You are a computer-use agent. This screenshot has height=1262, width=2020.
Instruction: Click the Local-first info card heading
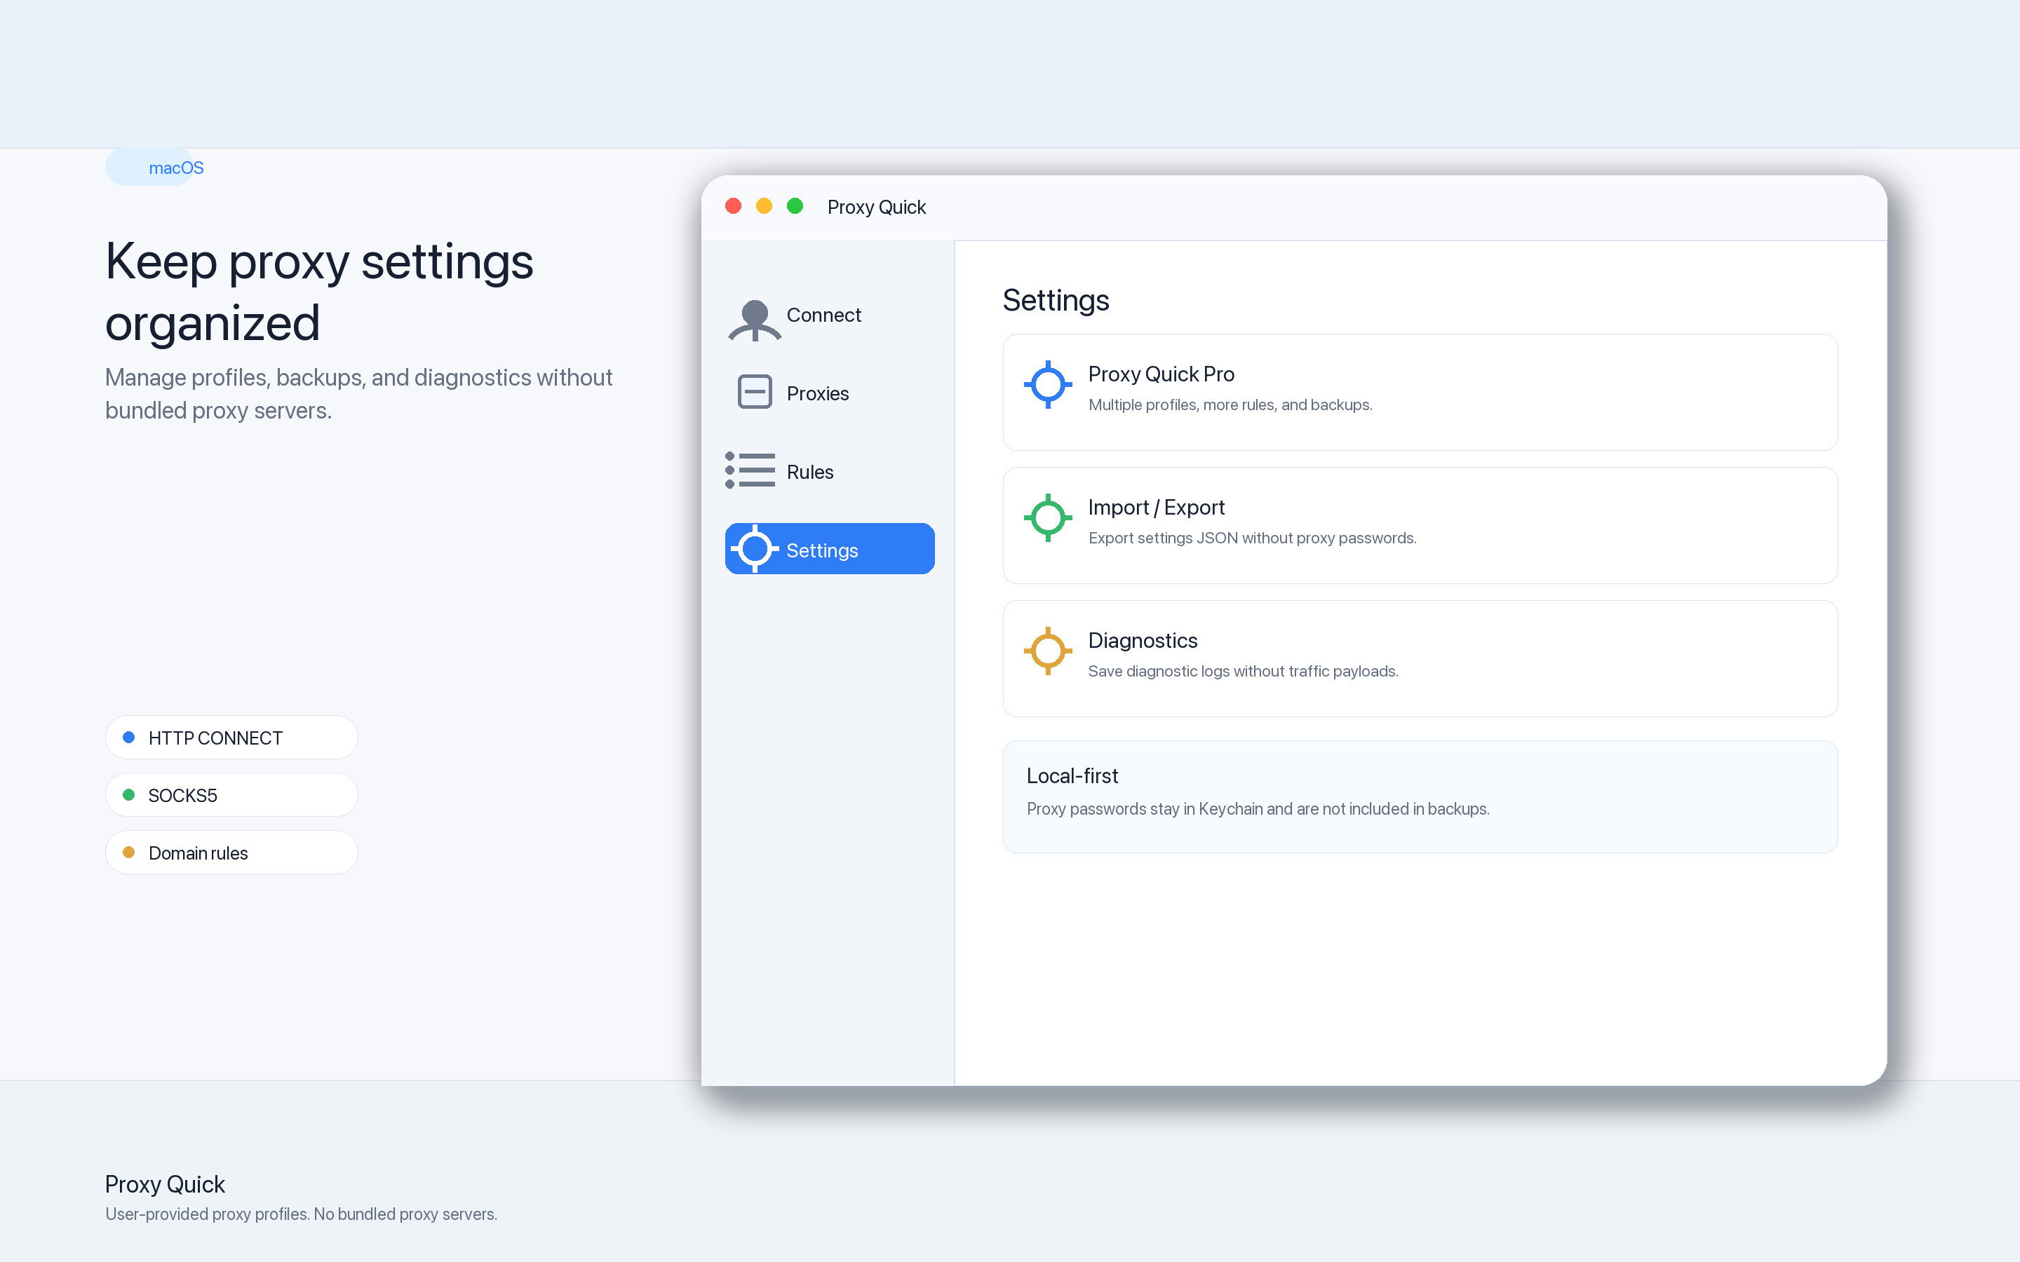pyautogui.click(x=1072, y=775)
